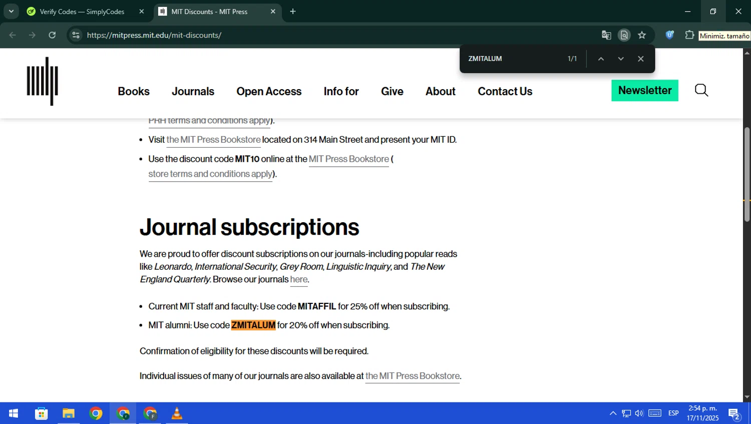Image resolution: width=751 pixels, height=424 pixels.
Task: Open the extensions puzzle icon
Action: pyautogui.click(x=689, y=35)
